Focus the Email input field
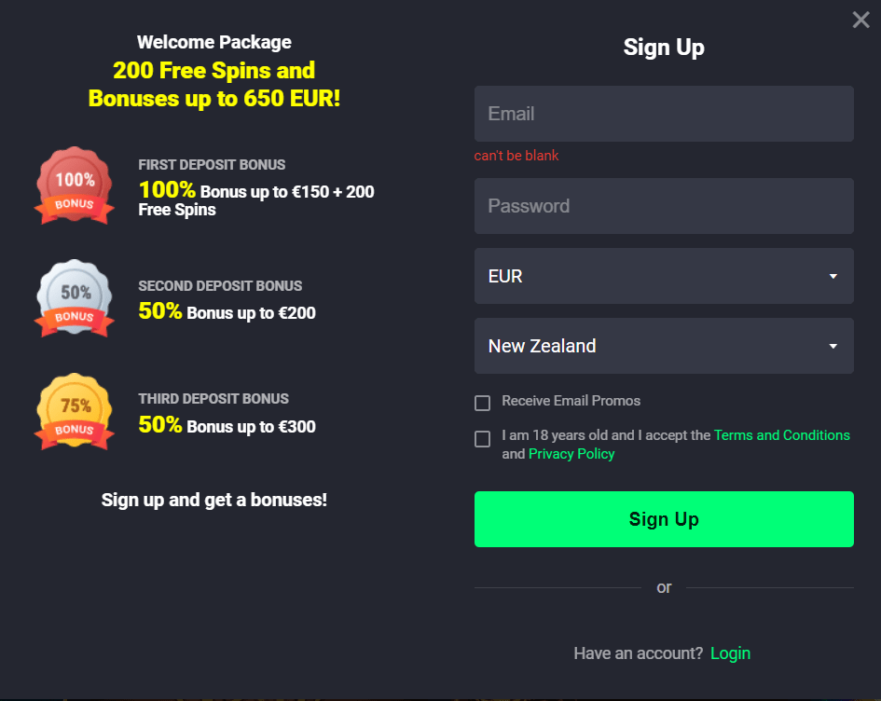Image resolution: width=881 pixels, height=701 pixels. [x=664, y=114]
